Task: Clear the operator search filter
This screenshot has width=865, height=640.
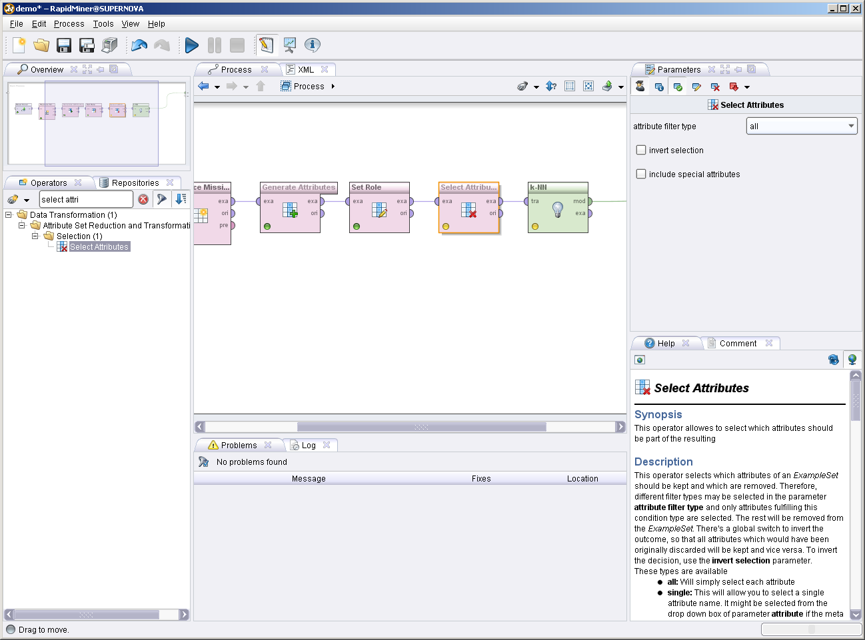Action: 143,199
